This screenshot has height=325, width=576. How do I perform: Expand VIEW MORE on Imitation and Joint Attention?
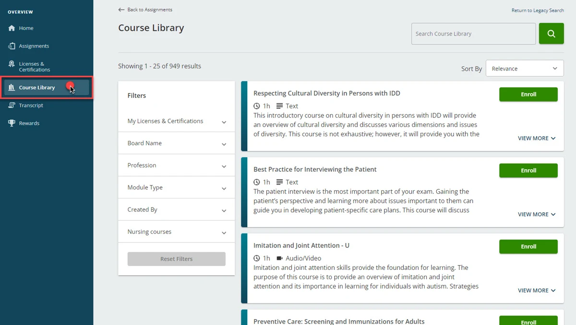537,290
